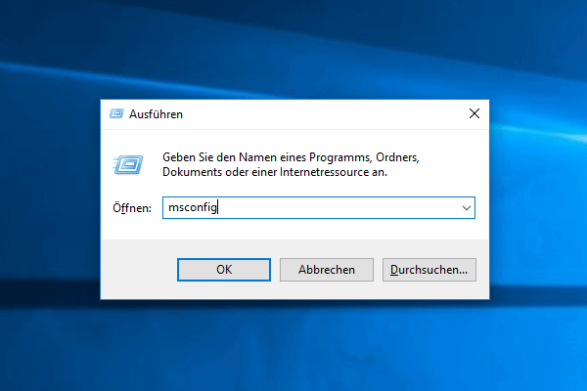Expand the Öffnen history dropdown arrow
Image resolution: width=587 pixels, height=391 pixels.
tap(466, 207)
